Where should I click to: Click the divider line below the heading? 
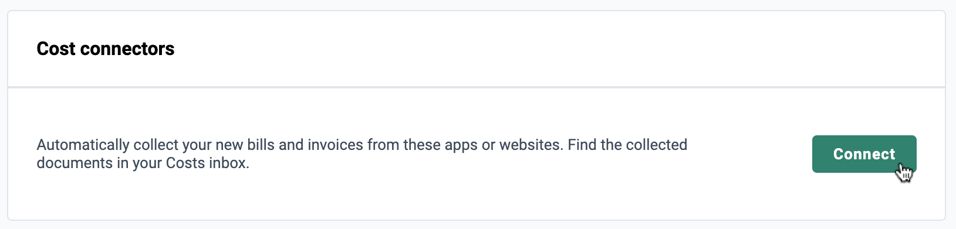pos(477,87)
